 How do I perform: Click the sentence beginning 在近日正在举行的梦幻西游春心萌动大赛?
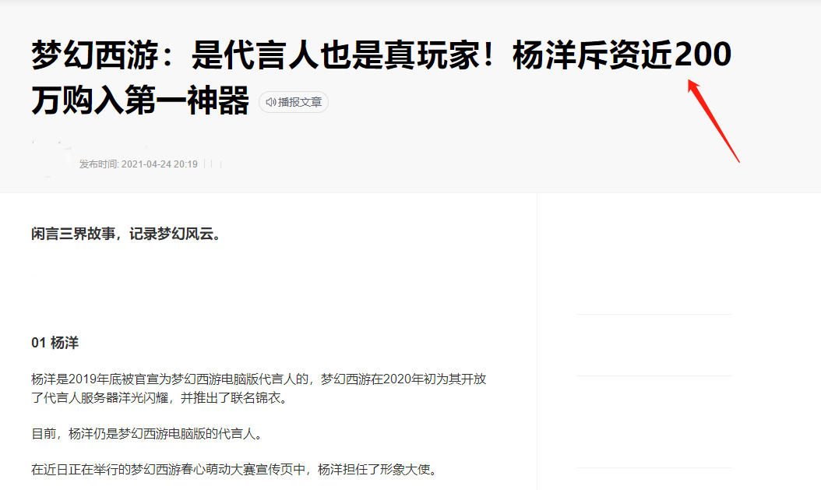click(234, 470)
